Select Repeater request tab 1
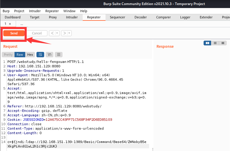Image resolution: width=230 pixels, height=151 pixels. 5,24
